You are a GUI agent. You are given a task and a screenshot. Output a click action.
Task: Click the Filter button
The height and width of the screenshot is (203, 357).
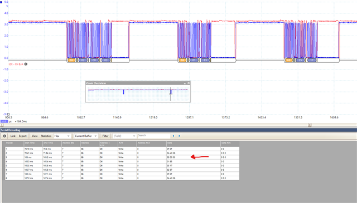pos(105,136)
